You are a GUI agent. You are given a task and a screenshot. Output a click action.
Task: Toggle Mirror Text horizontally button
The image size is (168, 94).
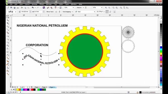point(56,12)
